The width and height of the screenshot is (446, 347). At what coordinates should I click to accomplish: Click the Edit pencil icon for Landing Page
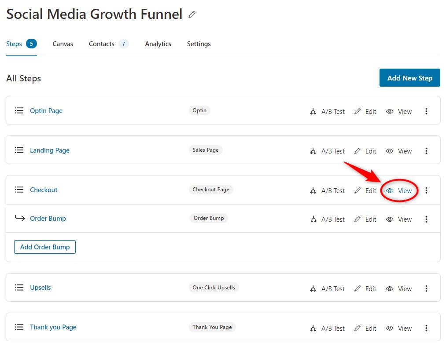358,151
